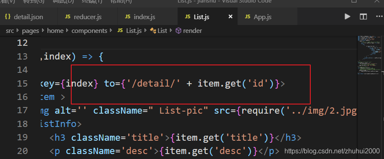Open the render method breadcrumb

[192, 30]
